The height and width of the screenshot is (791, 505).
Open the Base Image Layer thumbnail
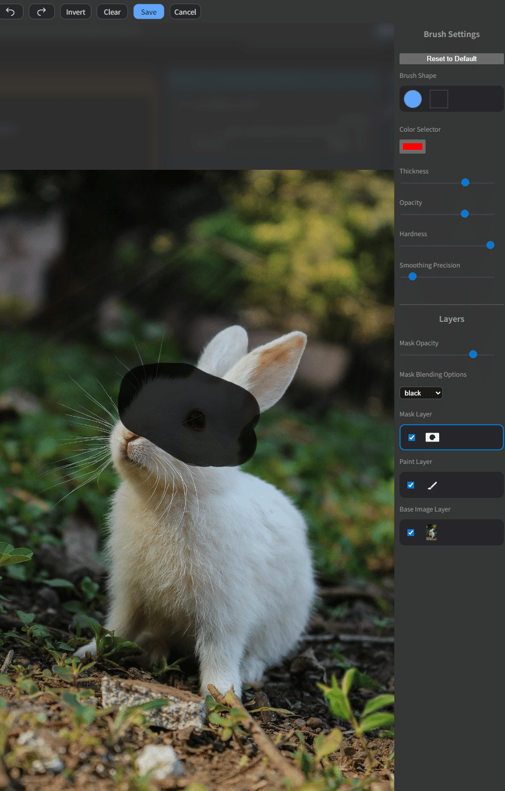point(431,532)
